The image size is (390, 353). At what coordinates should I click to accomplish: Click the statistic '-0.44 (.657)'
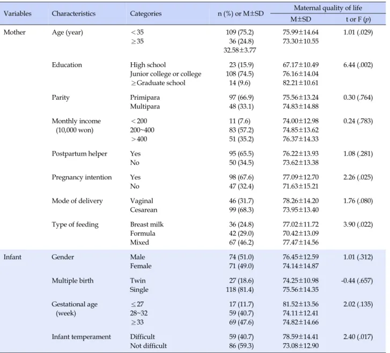tap(357, 281)
